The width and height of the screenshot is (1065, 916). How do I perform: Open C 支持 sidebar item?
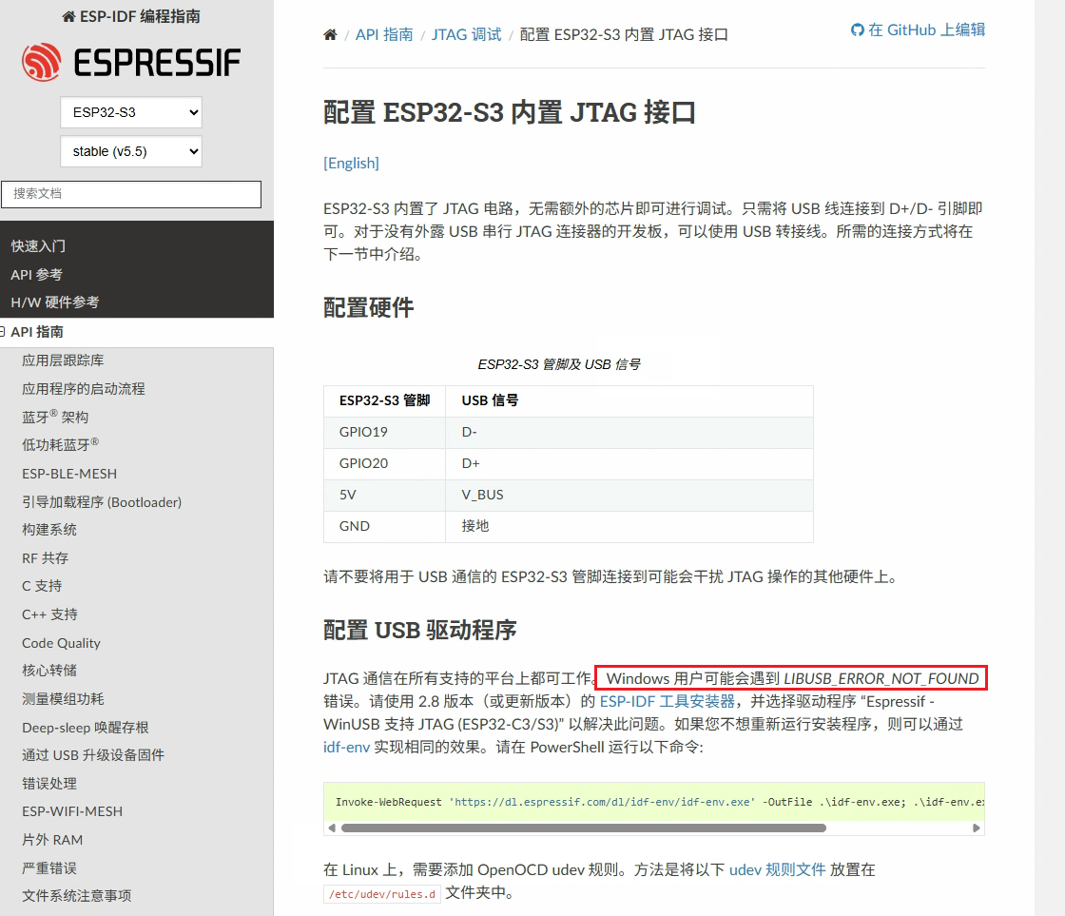point(42,586)
